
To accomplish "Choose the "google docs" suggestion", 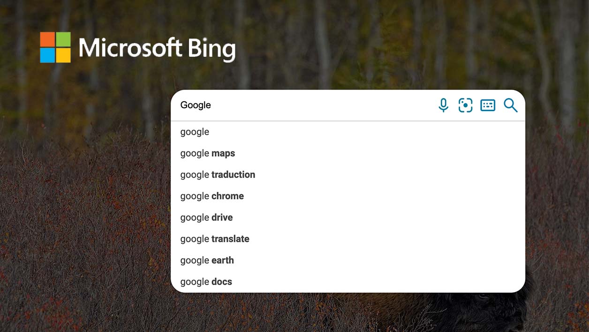I will click(x=348, y=281).
